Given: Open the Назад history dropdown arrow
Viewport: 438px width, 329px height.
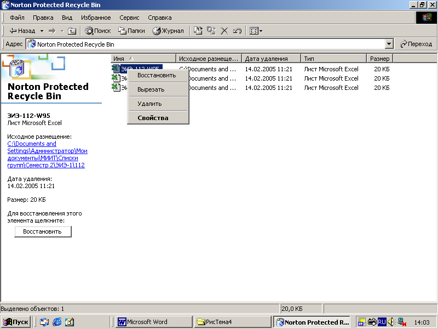Looking at the screenshot, I should point(42,31).
